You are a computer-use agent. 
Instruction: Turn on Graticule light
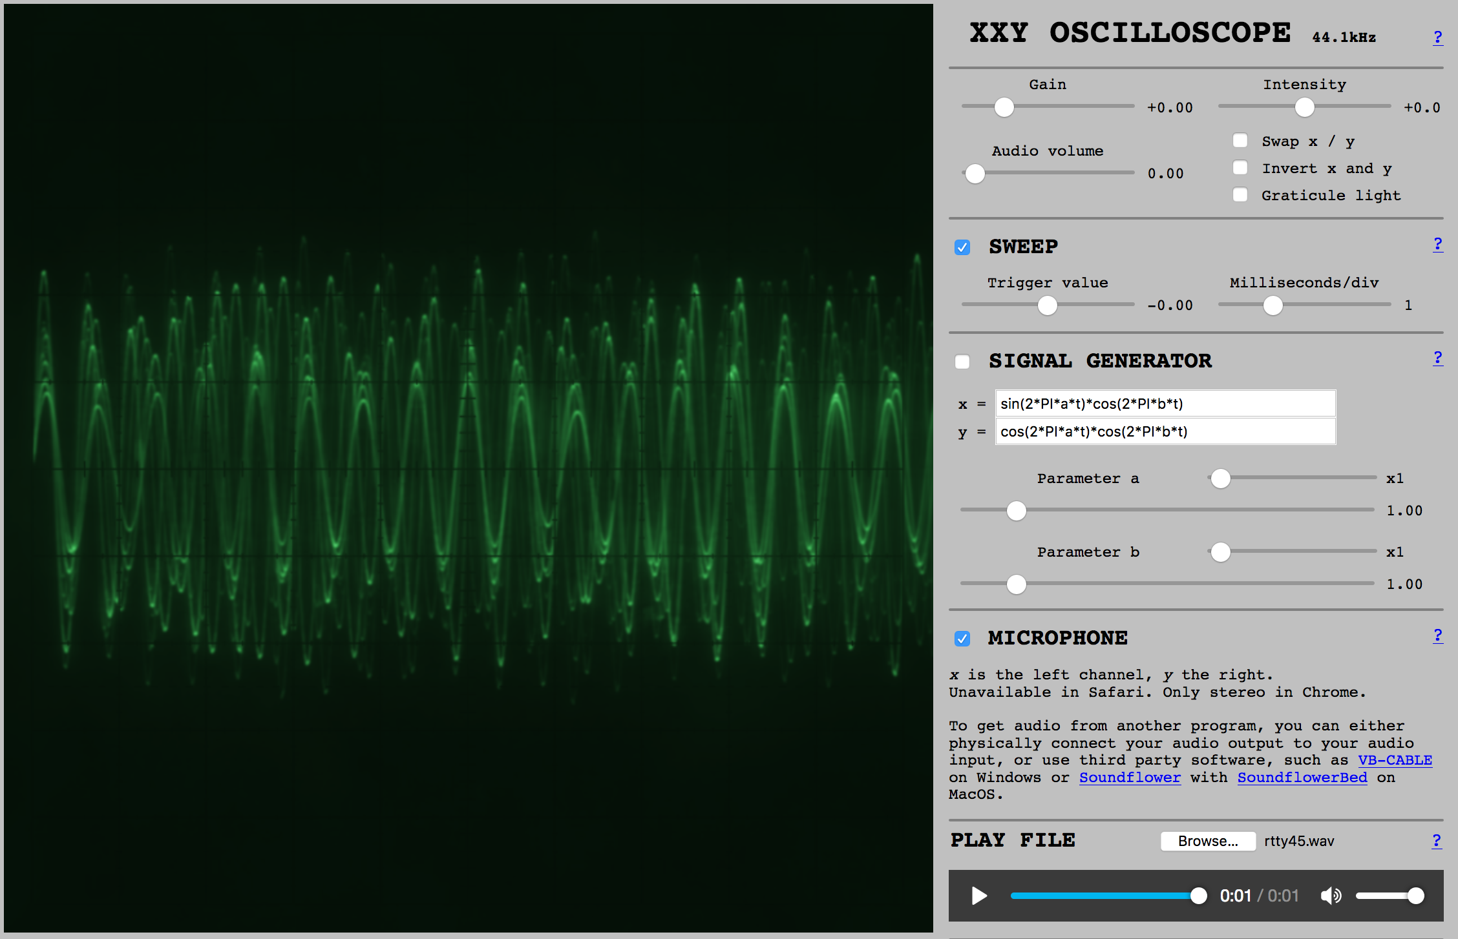click(x=1240, y=195)
